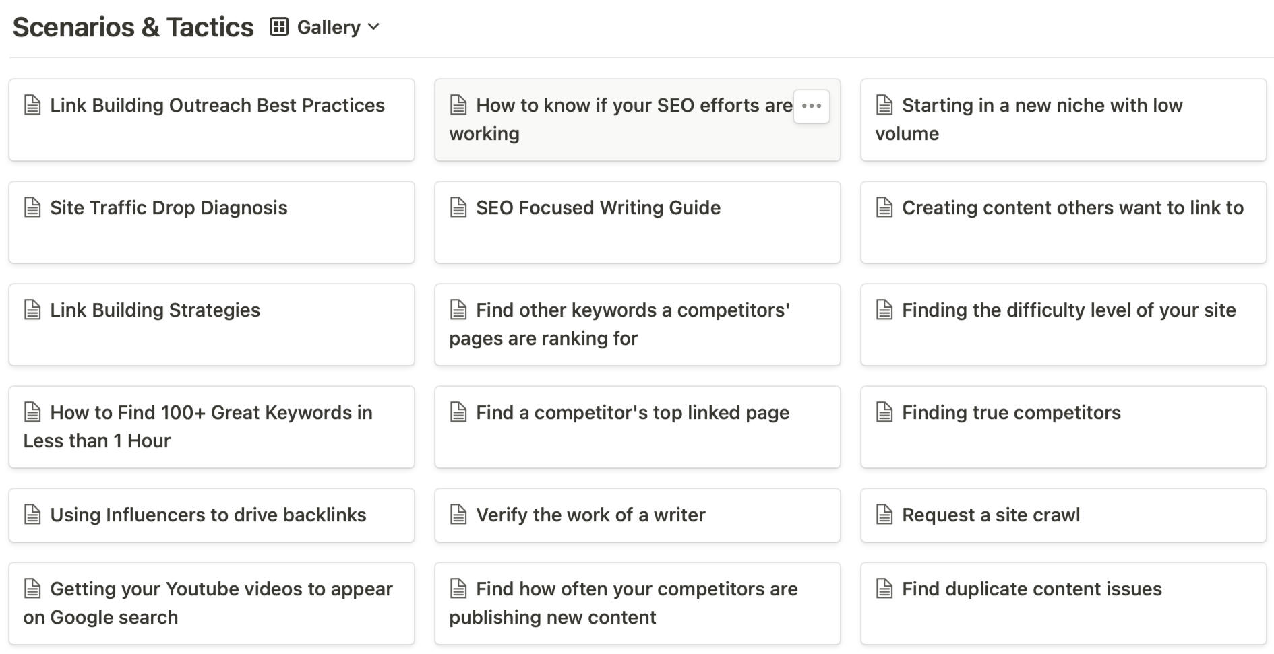Image resolution: width=1274 pixels, height=654 pixels.
Task: Open the Using Influencers to drive backlinks page
Action: pyautogui.click(x=207, y=515)
